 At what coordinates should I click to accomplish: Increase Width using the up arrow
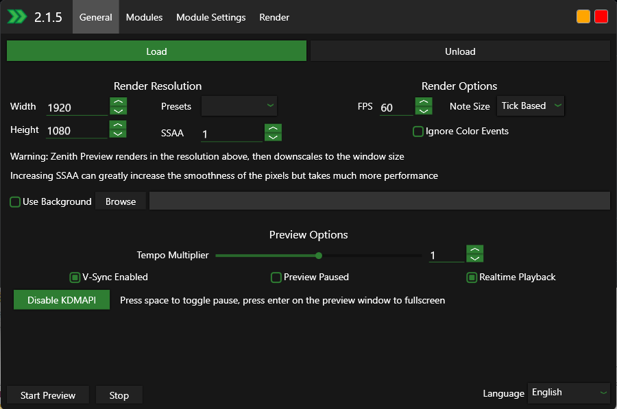pyautogui.click(x=118, y=102)
